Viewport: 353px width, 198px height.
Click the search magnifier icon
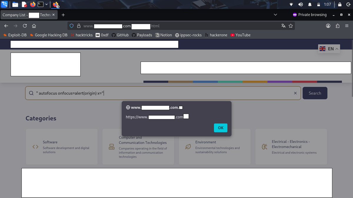point(31,93)
